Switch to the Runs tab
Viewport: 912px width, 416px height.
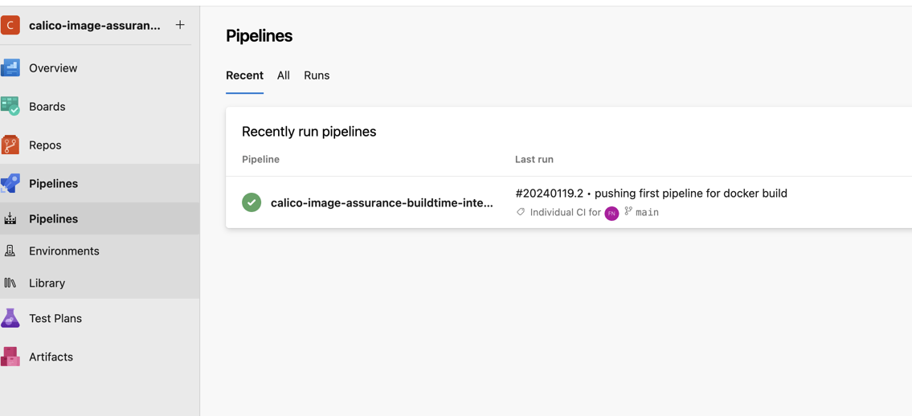(x=317, y=75)
